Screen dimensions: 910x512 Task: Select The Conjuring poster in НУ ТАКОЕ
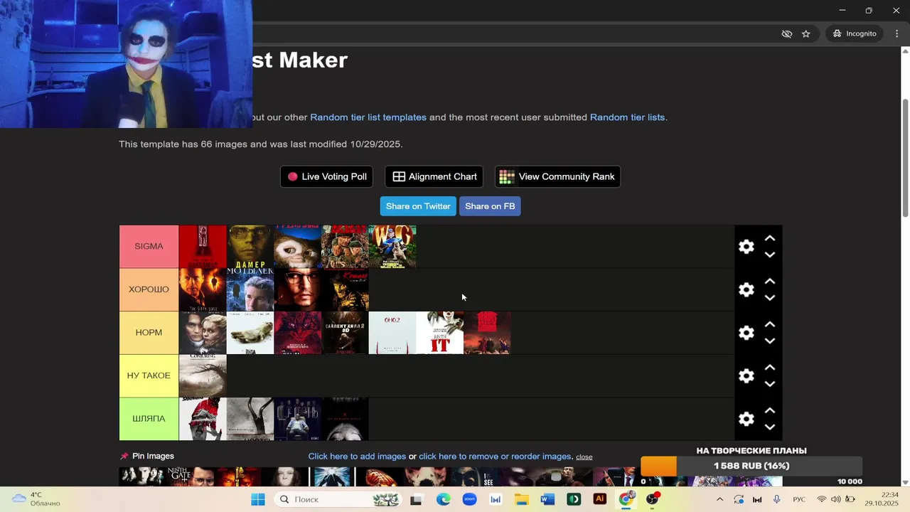click(x=203, y=376)
